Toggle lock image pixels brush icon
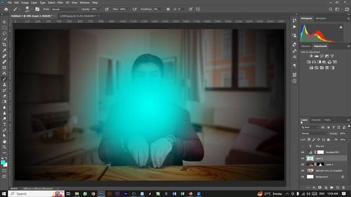Screen dimensions: 351x197 [314, 140]
